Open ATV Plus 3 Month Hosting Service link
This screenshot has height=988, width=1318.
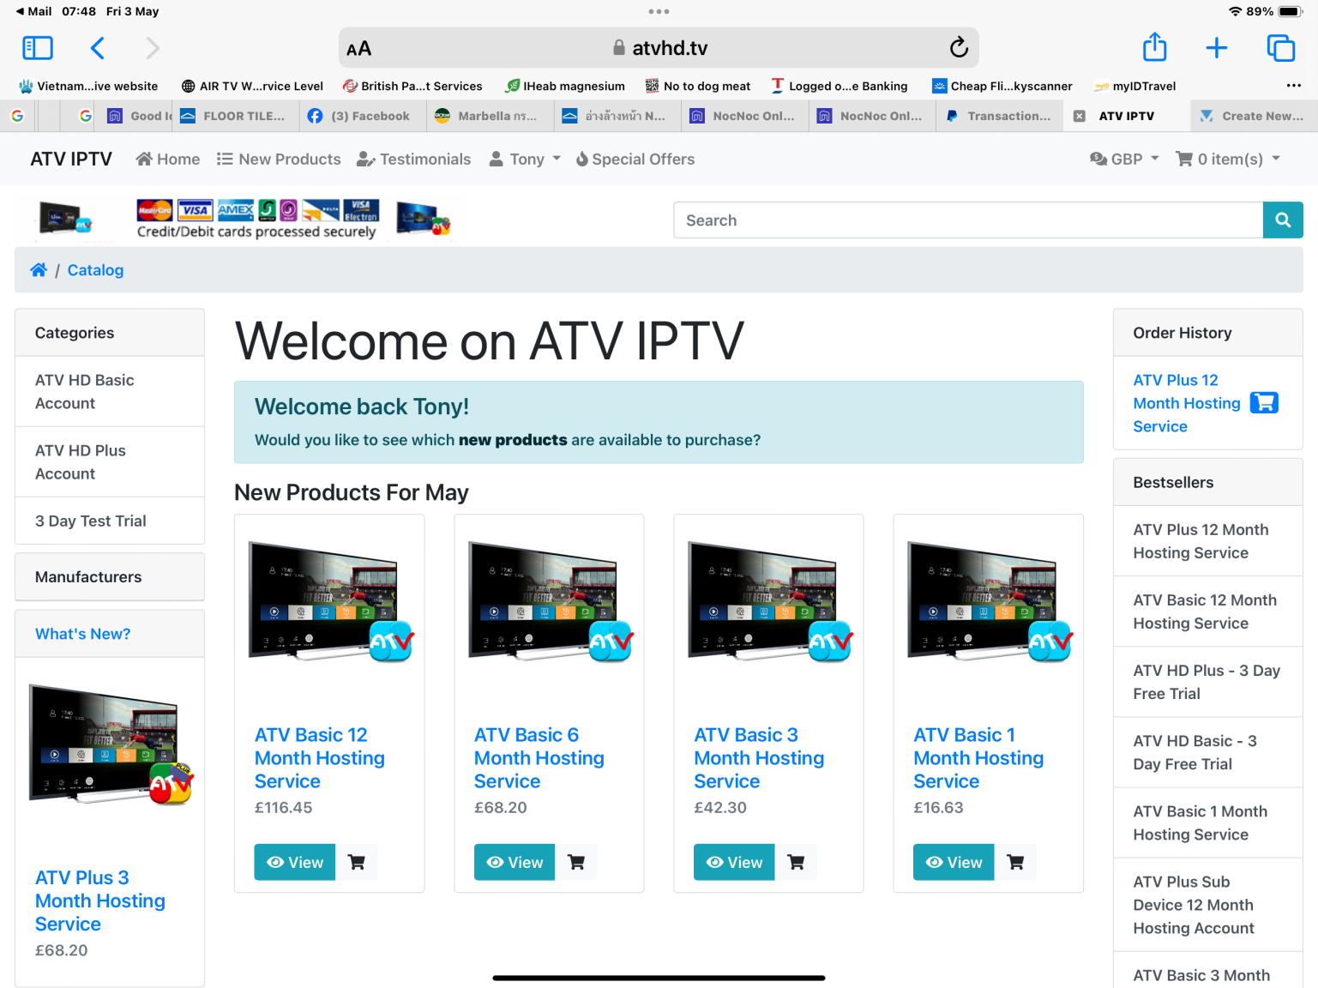(x=99, y=901)
